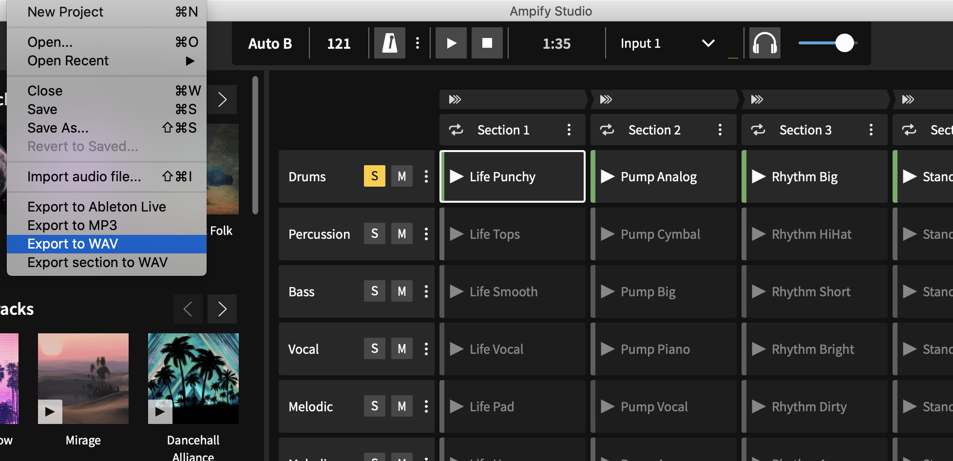Go to next packs page arrow
Screen dimensions: 953x461
tap(222, 309)
